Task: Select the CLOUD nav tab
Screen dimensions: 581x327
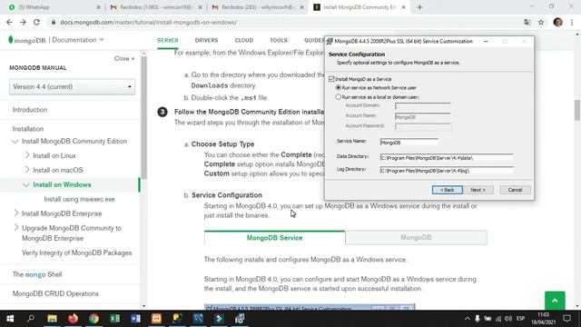Action: coord(244,40)
